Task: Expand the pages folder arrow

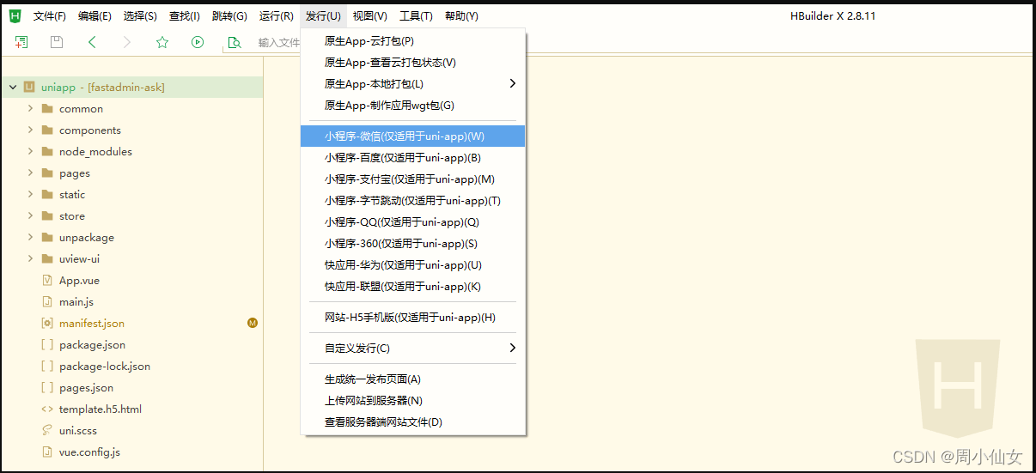Action: click(x=30, y=173)
